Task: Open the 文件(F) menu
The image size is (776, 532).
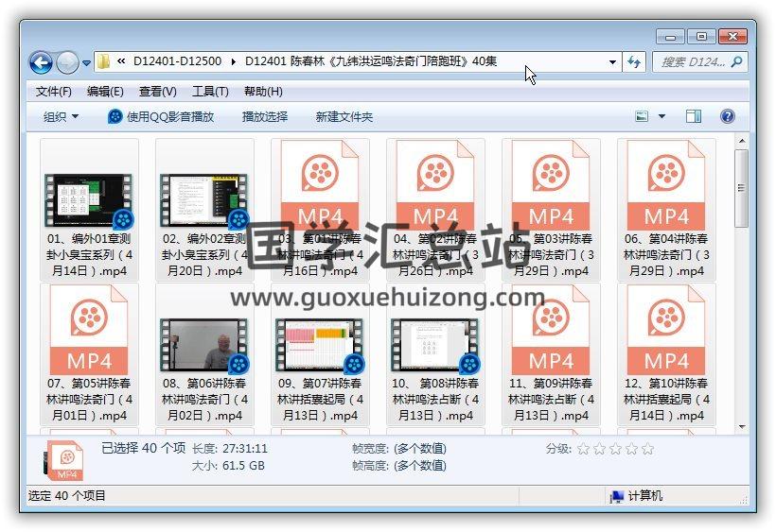Action: coord(53,92)
